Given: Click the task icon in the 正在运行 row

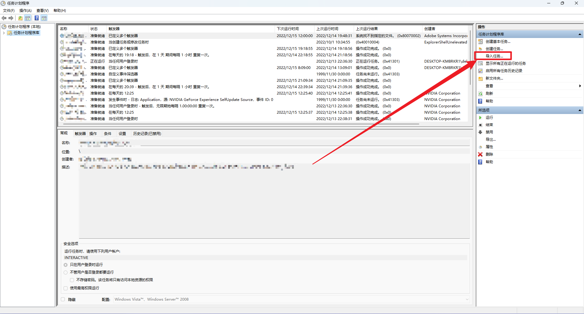Looking at the screenshot, I should point(62,61).
